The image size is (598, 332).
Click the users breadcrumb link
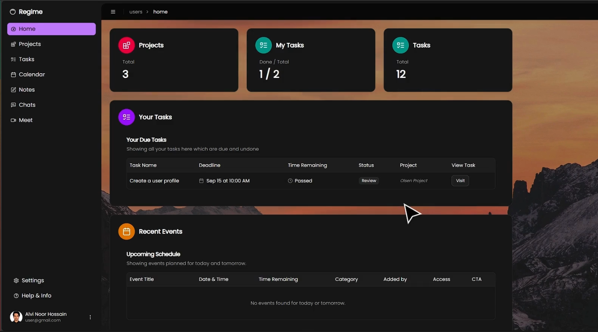click(136, 12)
